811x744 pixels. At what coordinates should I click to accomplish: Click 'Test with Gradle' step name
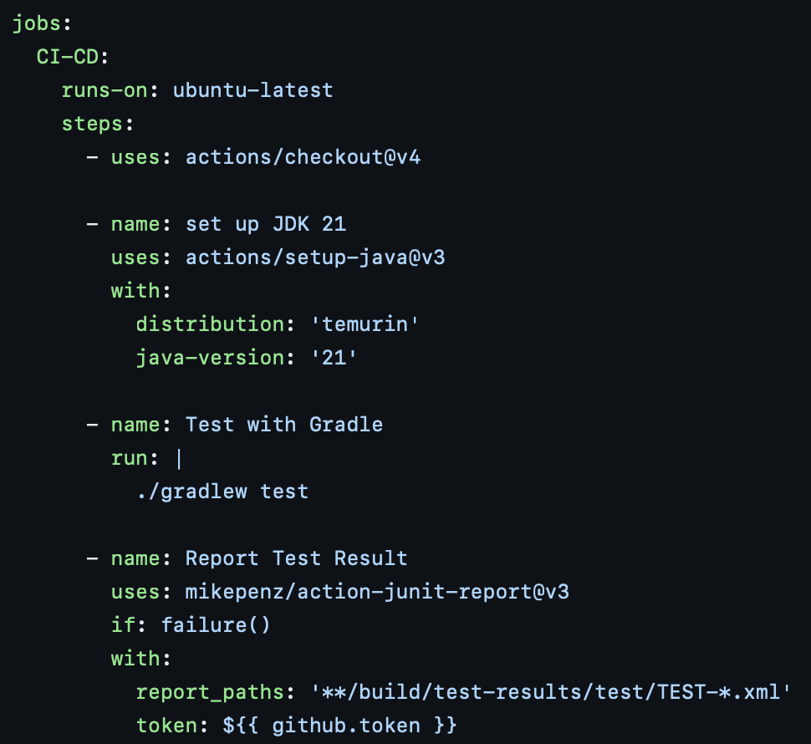pyautogui.click(x=284, y=425)
